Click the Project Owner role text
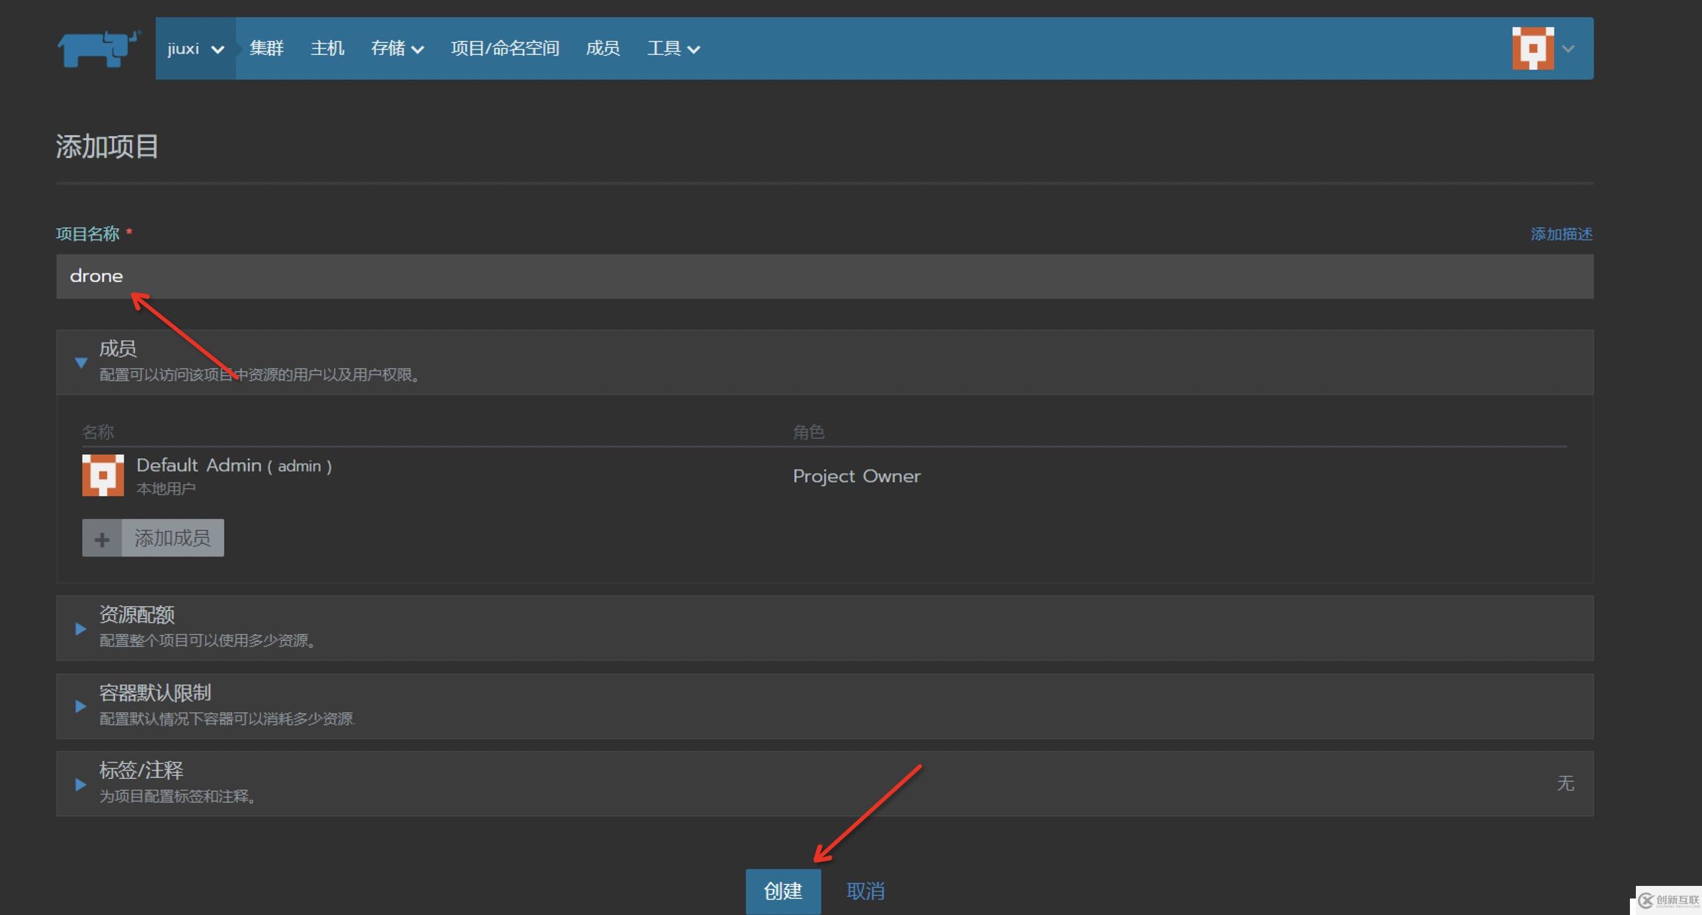The image size is (1702, 915). click(856, 476)
